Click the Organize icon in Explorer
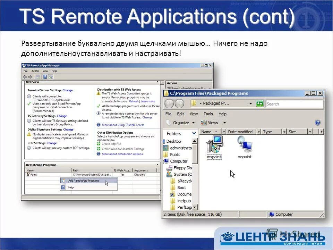Image resolution: width=333 pixels, height=250 pixels. 168,123
